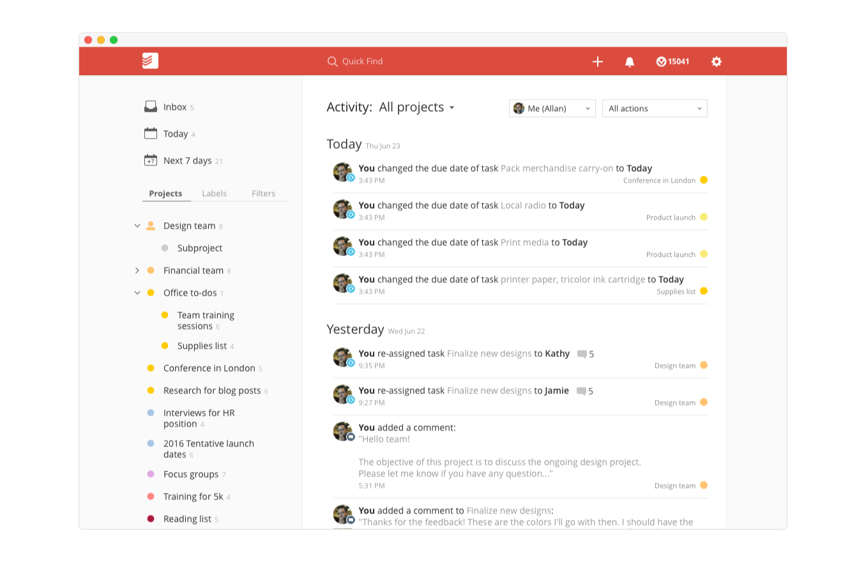This screenshot has width=866, height=562.
Task: Click dark red color dot of Reading list
Action: (x=151, y=519)
